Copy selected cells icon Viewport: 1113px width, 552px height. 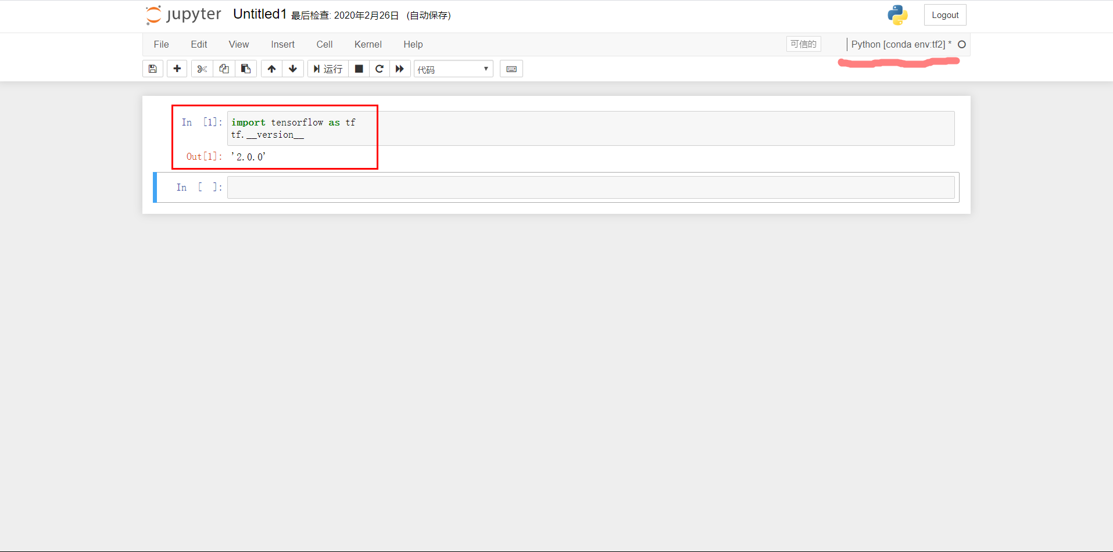point(224,69)
